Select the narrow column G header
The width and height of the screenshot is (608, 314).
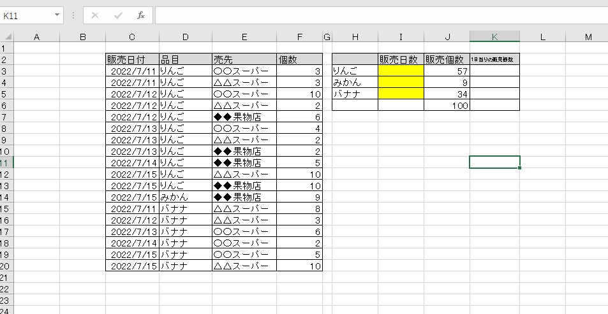point(327,37)
